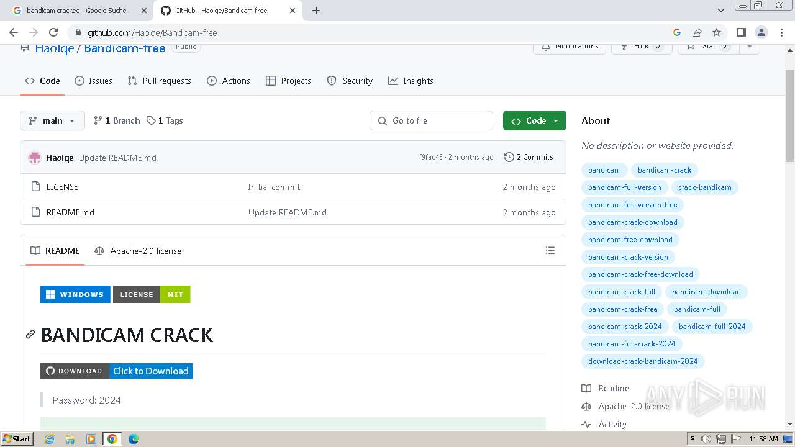The width and height of the screenshot is (795, 447).
Task: Open the Activity link in About
Action: tap(604, 424)
